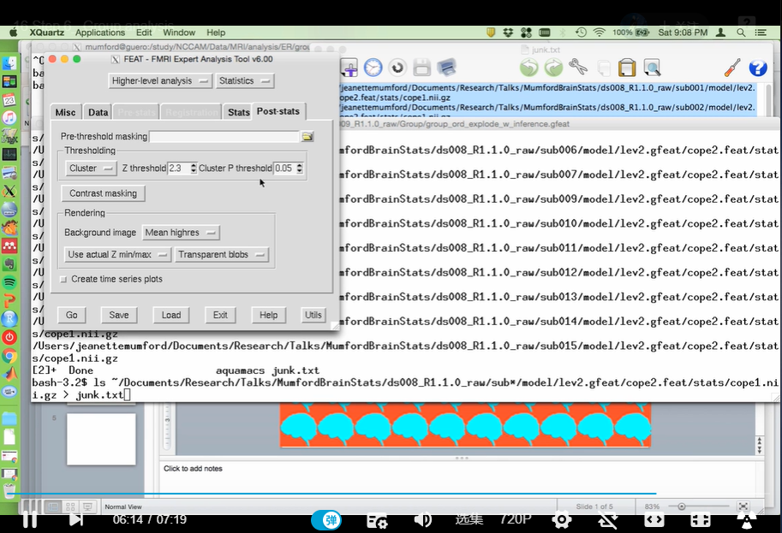Adjust the Cluster P threshold stepper arrows
782x533 pixels.
click(299, 169)
